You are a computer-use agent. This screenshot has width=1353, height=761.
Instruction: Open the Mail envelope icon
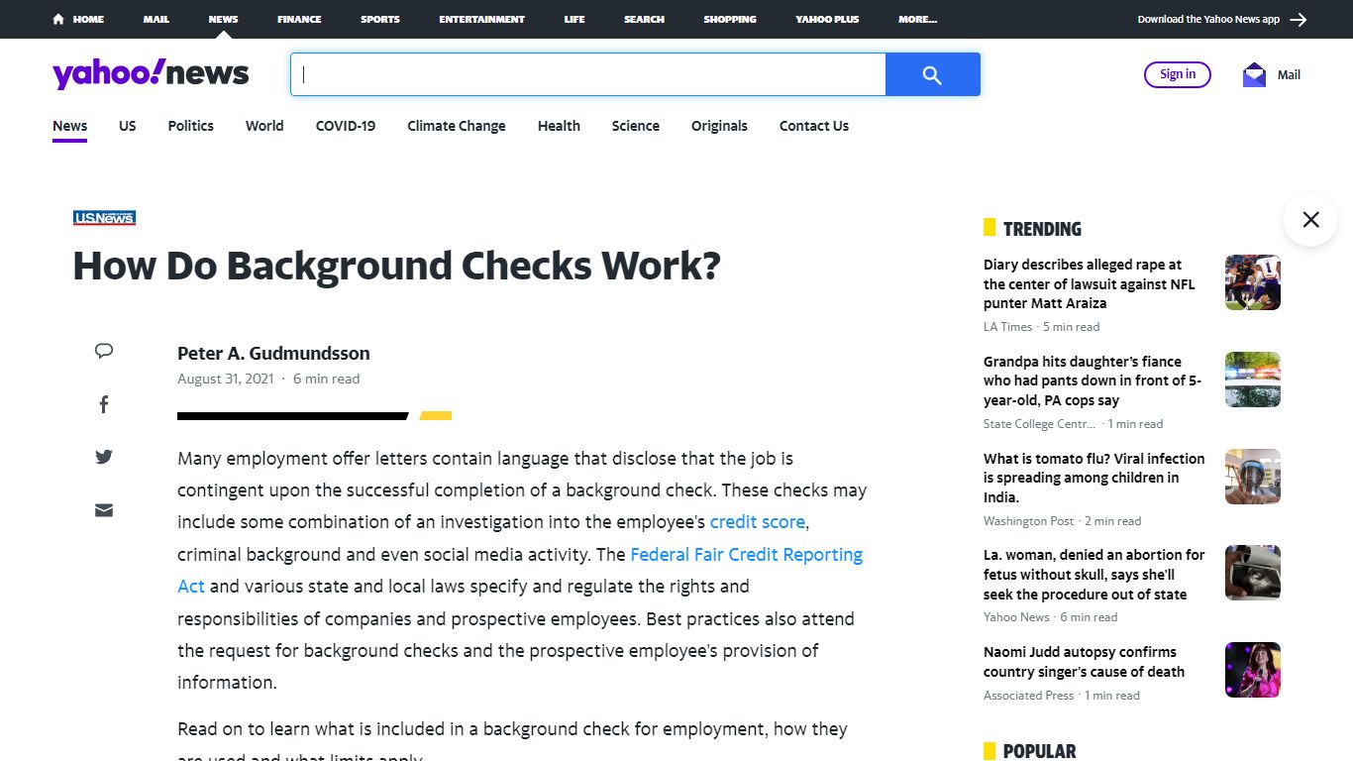coord(1254,74)
